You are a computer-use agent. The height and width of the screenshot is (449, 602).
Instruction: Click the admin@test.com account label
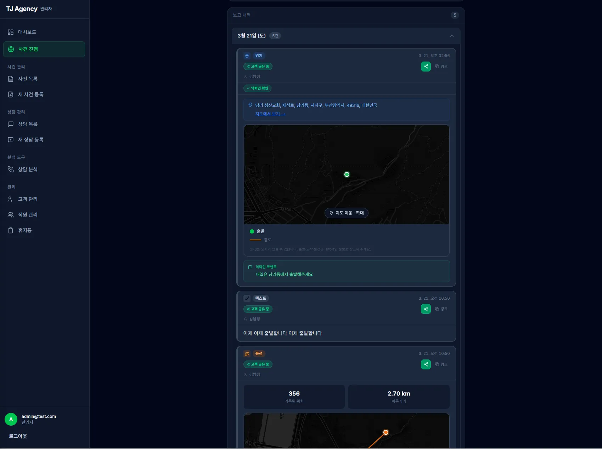[39, 416]
